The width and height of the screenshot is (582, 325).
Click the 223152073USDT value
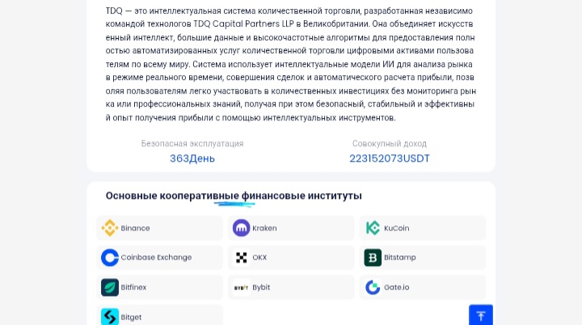pos(390,158)
